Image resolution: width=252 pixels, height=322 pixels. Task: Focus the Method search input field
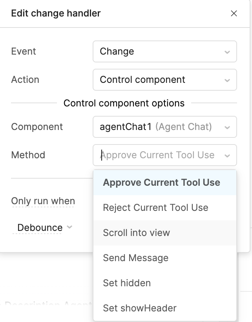(157, 155)
